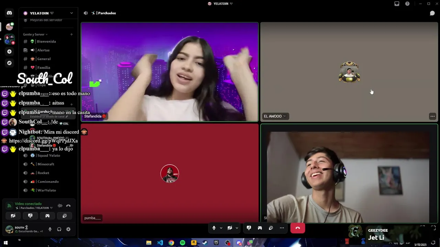Open soundboard from the call control bar

pos(271,228)
